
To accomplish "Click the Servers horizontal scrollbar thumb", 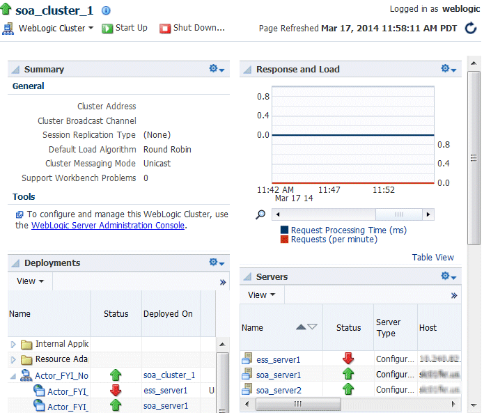I will (298, 404).
